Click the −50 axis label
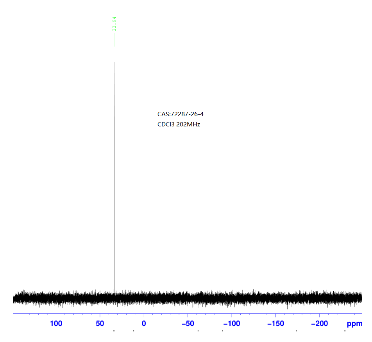The width and height of the screenshot is (372, 342). [188, 324]
